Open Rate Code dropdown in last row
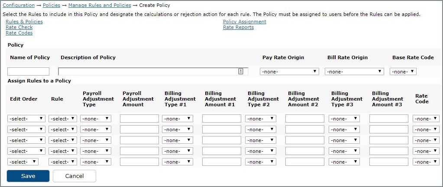Image resolution: width=443 pixels, height=187 pixels. (x=426, y=162)
